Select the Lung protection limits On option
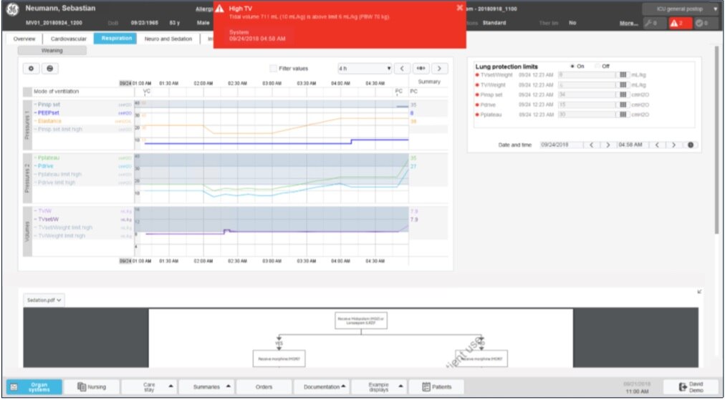 click(x=572, y=67)
